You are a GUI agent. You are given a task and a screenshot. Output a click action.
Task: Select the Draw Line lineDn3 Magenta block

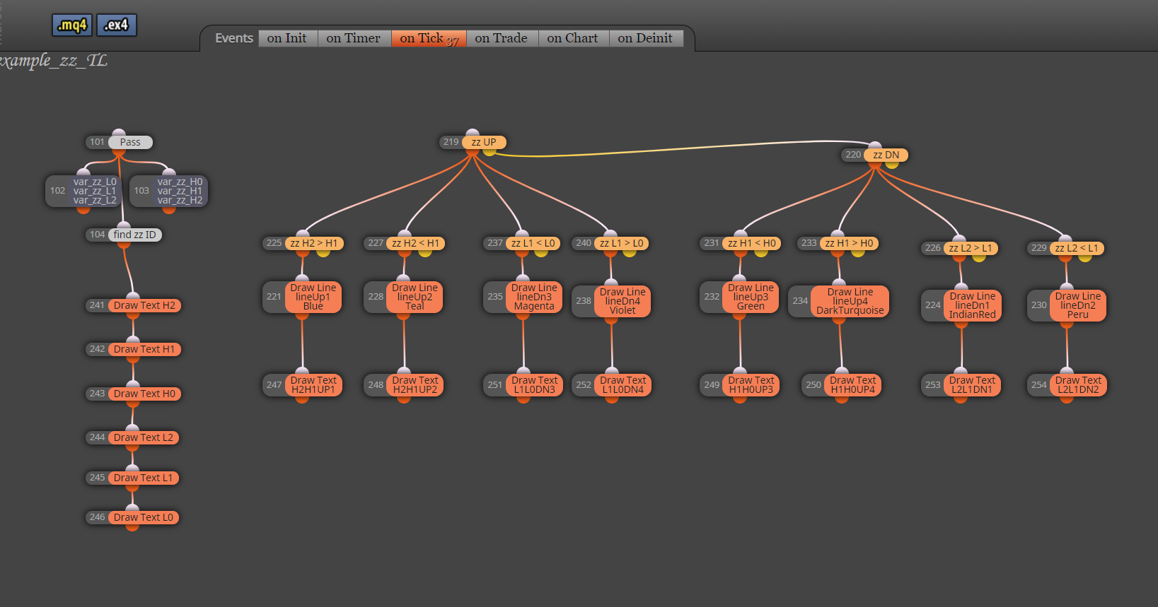tap(534, 297)
